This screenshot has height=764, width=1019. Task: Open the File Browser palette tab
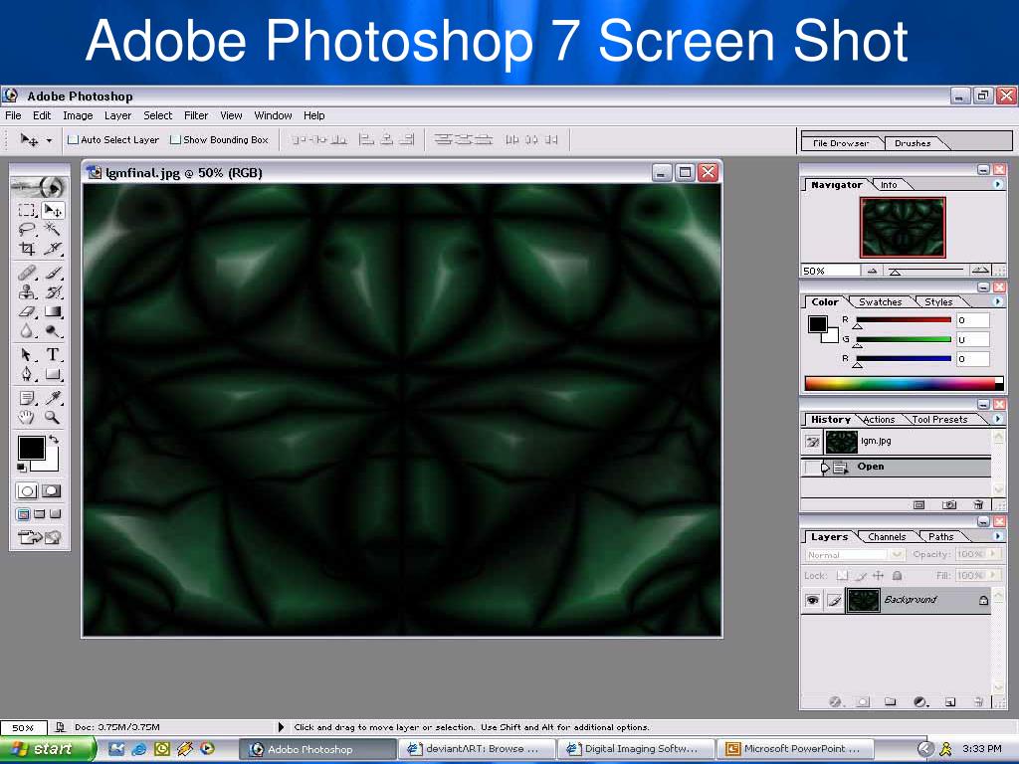coord(840,143)
